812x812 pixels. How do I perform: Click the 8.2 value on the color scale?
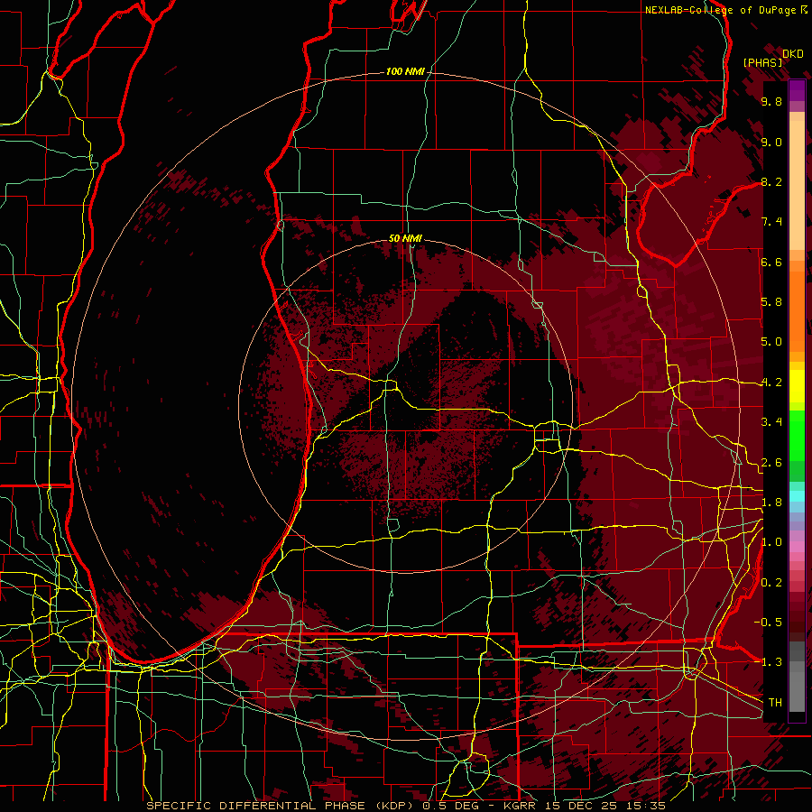pos(771,181)
